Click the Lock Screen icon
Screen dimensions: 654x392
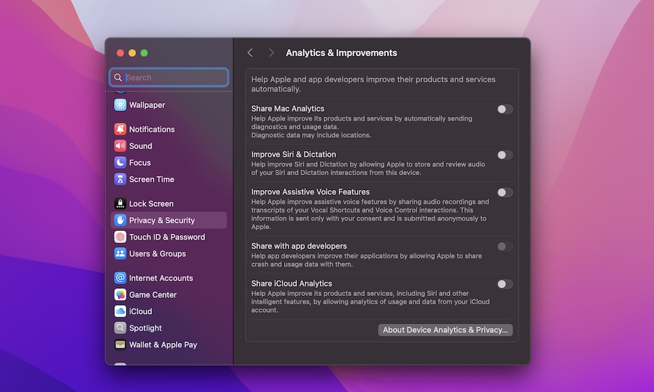point(120,204)
